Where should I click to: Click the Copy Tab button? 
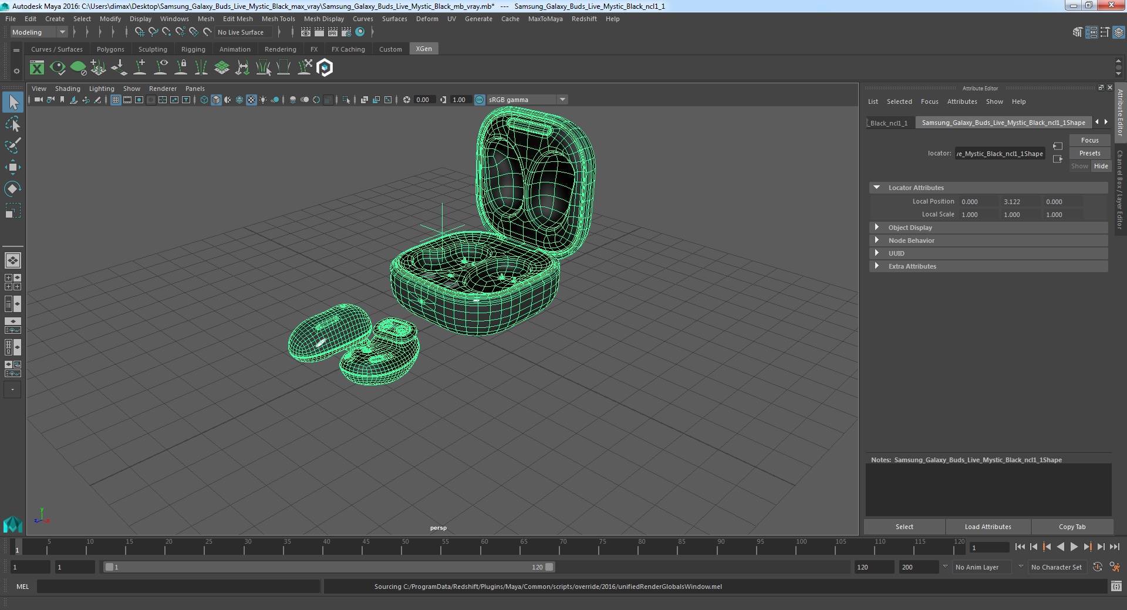point(1072,527)
